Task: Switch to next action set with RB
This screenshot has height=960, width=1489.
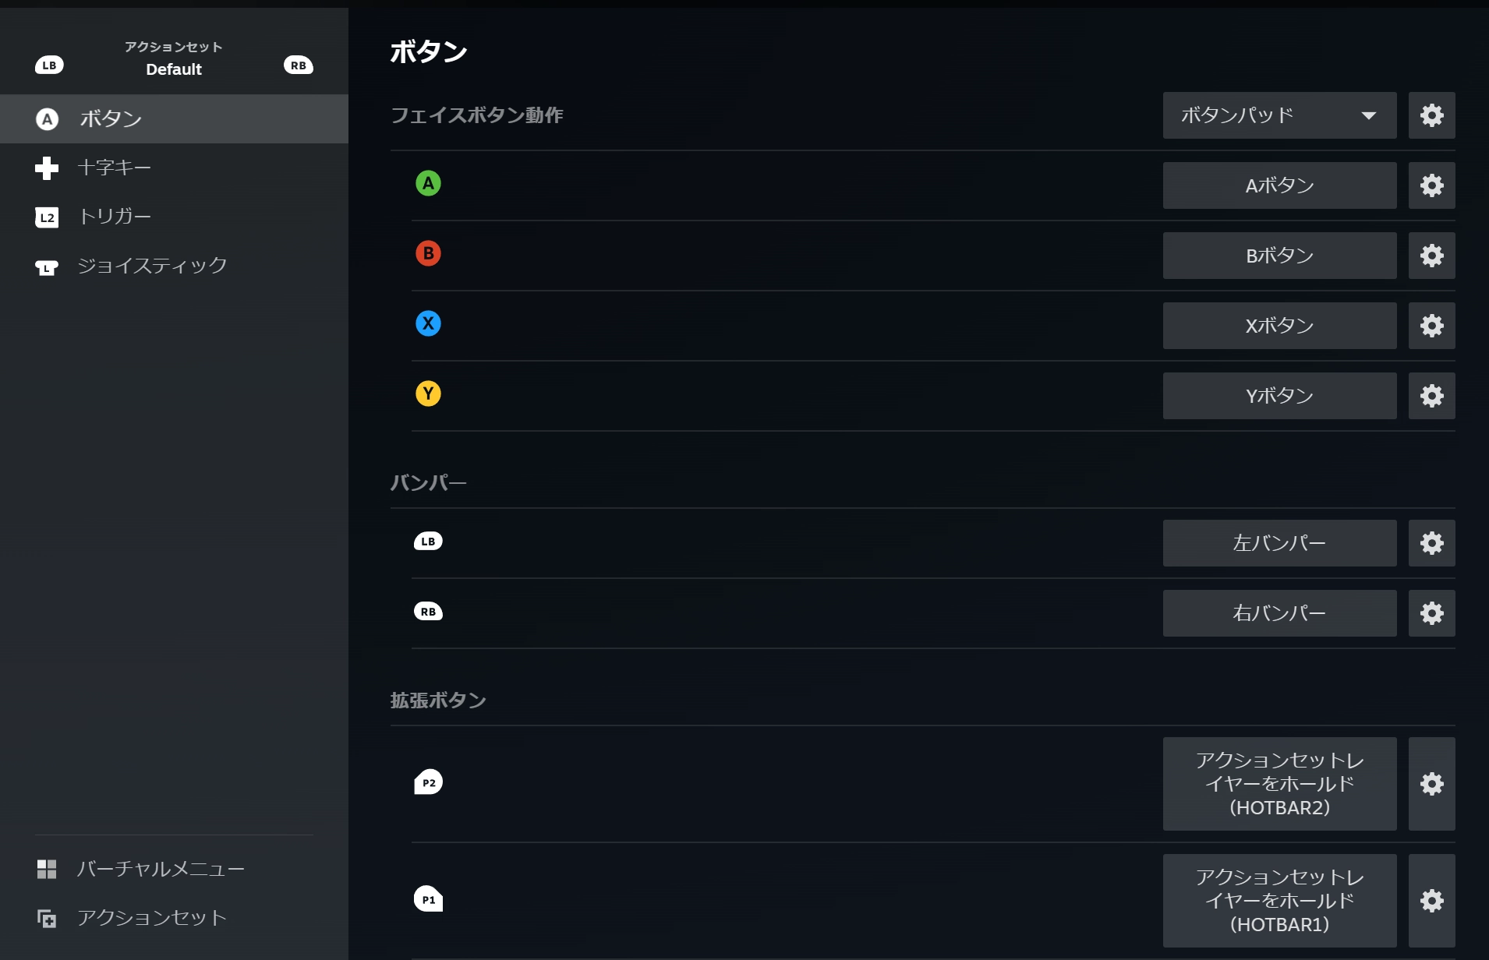Action: pyautogui.click(x=298, y=65)
